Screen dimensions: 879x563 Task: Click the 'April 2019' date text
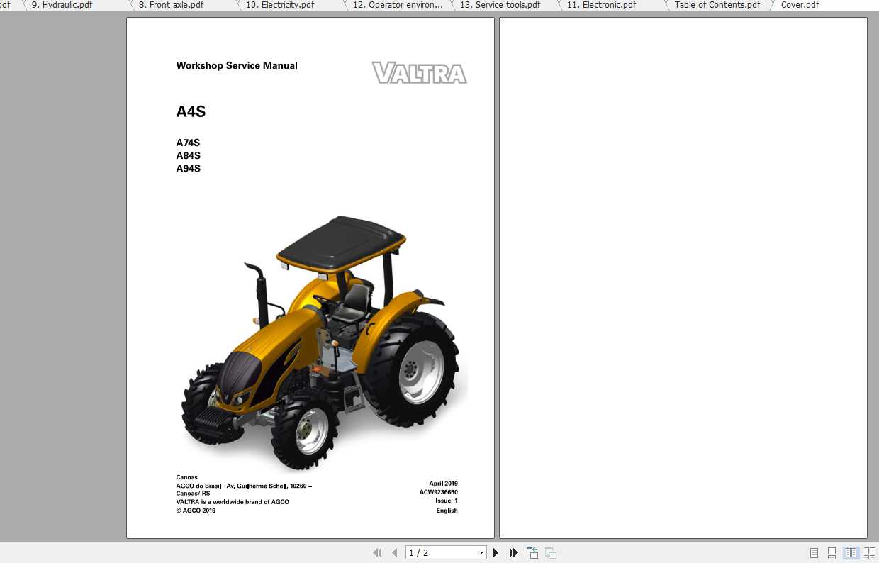(x=443, y=484)
